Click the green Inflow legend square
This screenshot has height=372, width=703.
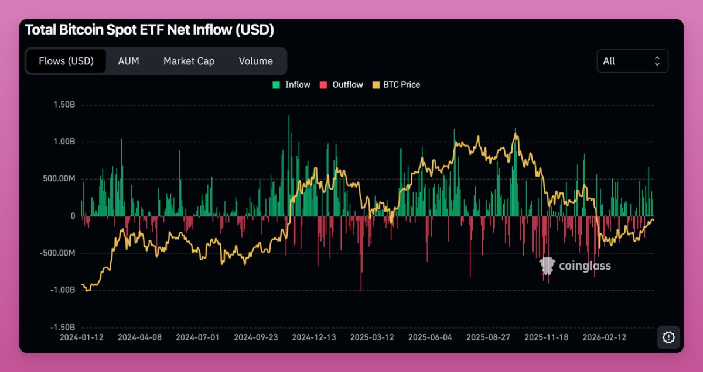coord(277,85)
